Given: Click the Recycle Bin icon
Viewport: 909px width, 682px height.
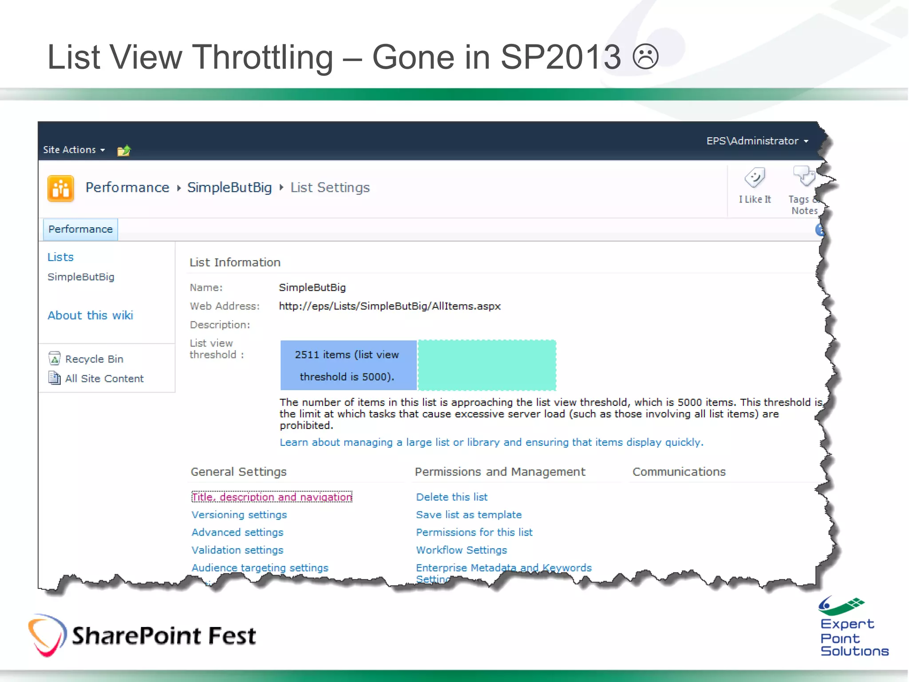Looking at the screenshot, I should point(54,358).
